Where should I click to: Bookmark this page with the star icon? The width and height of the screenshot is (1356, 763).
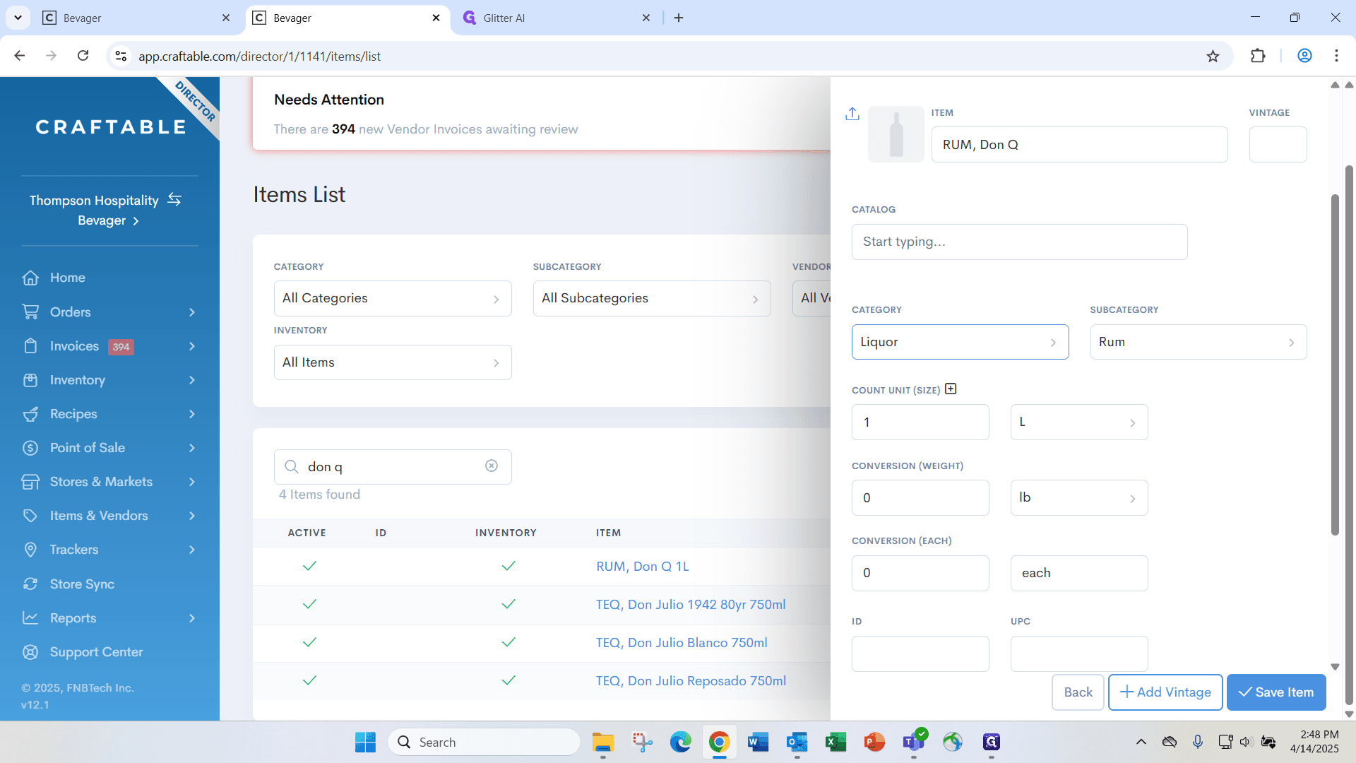tap(1213, 56)
